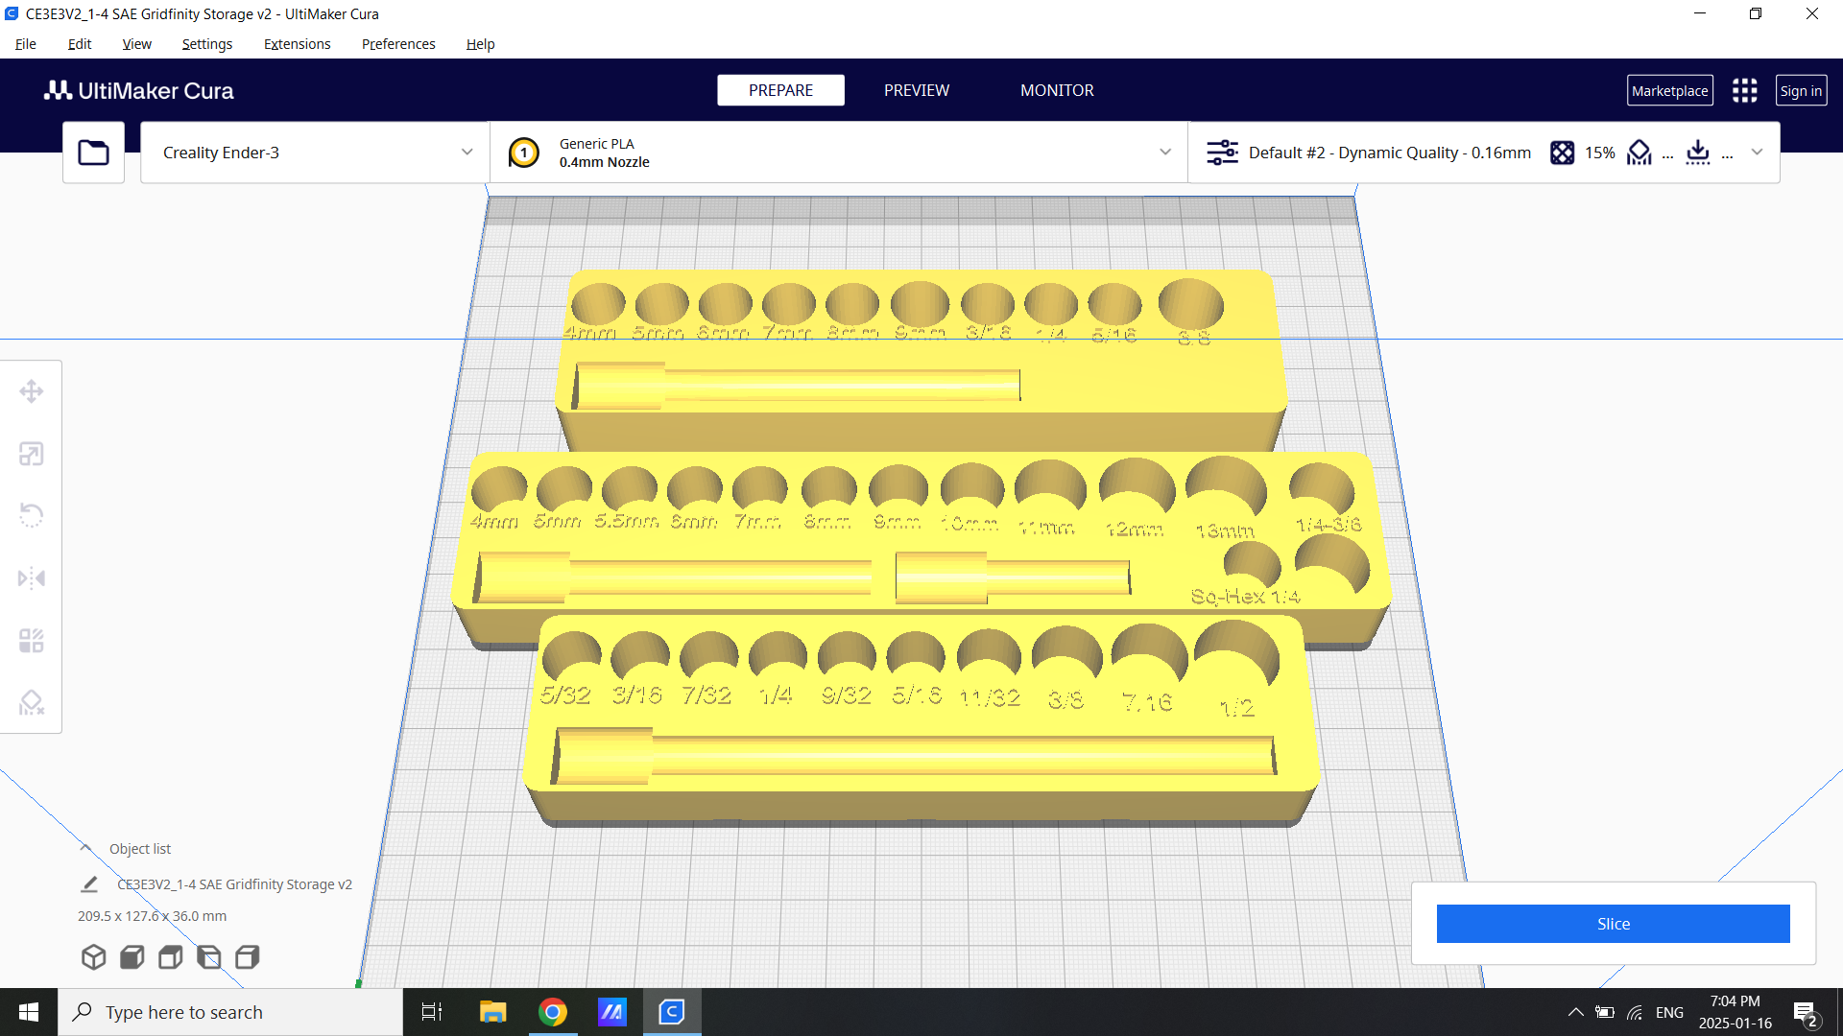Open the Extensions menu

tap(297, 44)
